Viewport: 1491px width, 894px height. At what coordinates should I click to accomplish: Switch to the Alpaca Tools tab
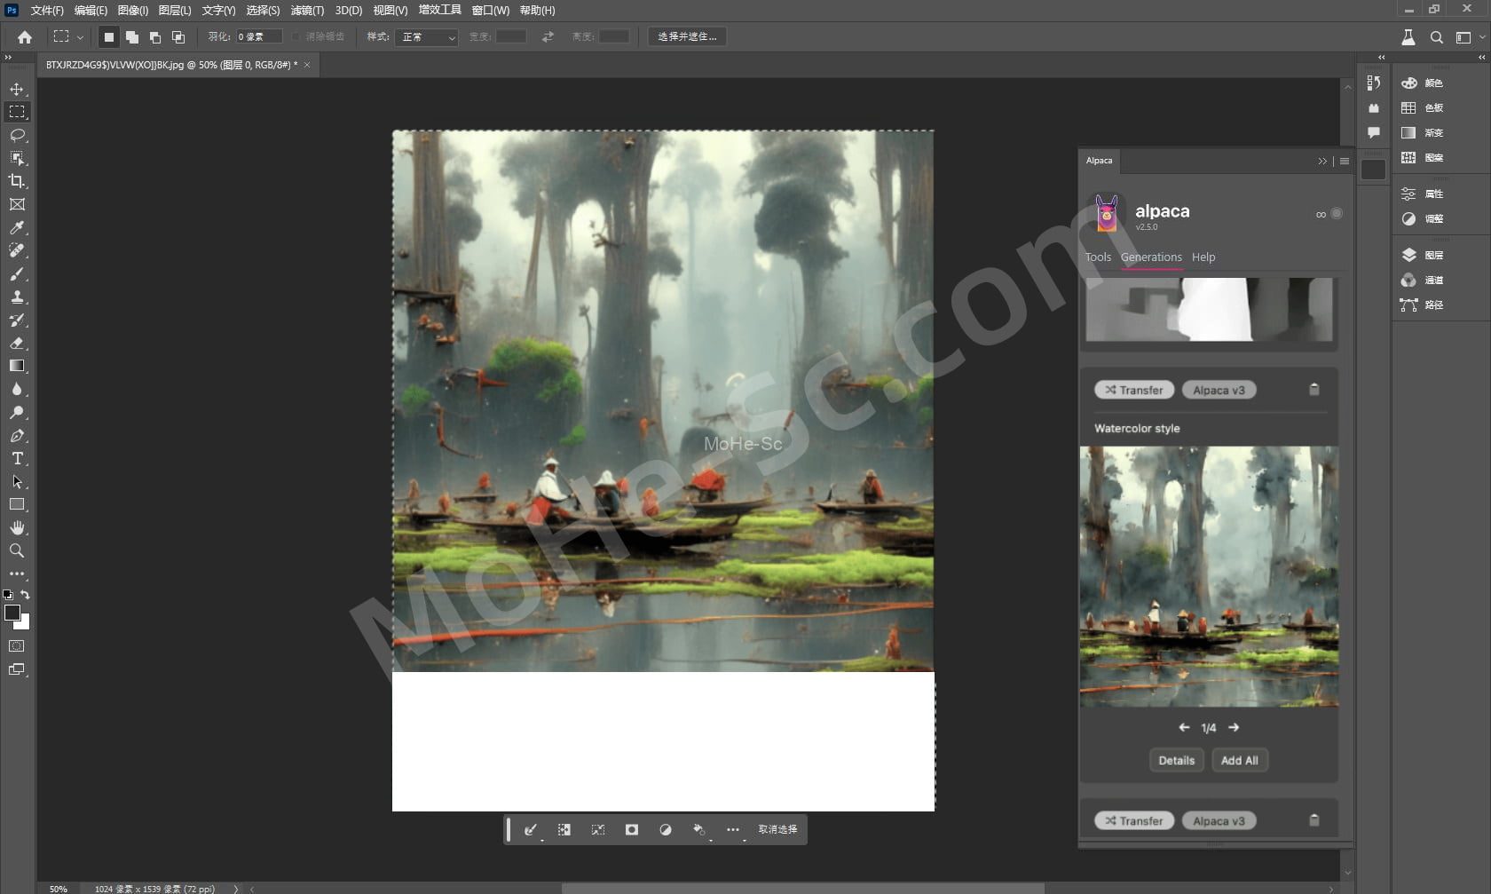point(1098,257)
